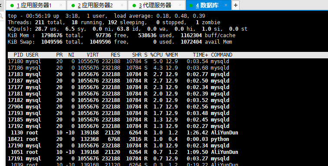The image size is (328, 166).
Task: Click AliYunDun command with TIME+ 1:26.42
Action: [224, 133]
